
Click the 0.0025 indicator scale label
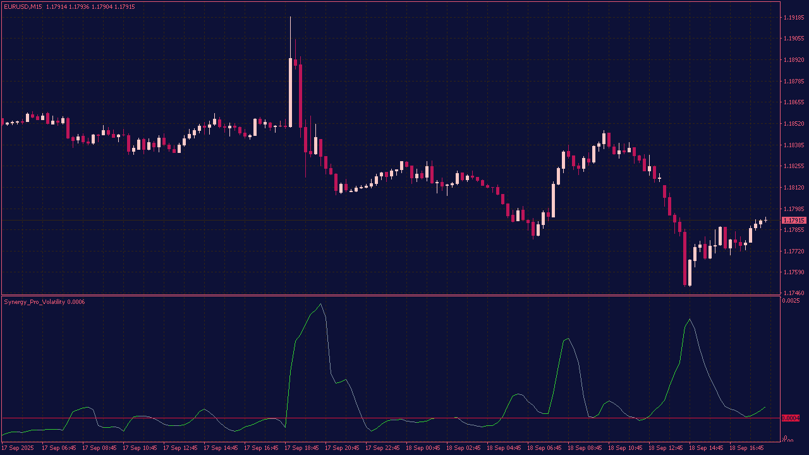click(x=791, y=300)
